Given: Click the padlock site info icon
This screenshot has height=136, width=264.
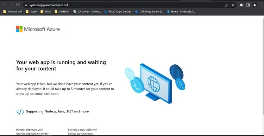Looking at the screenshot, I should click(26, 5).
